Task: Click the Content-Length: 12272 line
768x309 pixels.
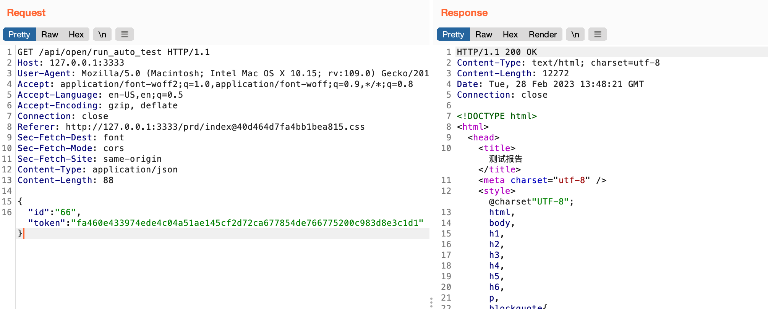Action: [513, 73]
